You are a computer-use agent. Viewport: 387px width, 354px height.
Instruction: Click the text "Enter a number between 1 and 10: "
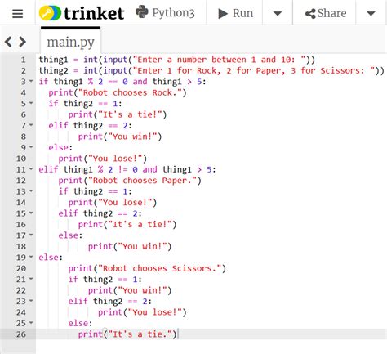219,60
